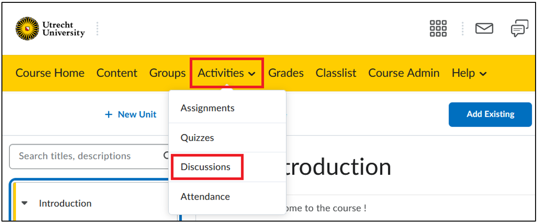Open the Content navigation link
This screenshot has height=223, width=537.
pos(117,73)
